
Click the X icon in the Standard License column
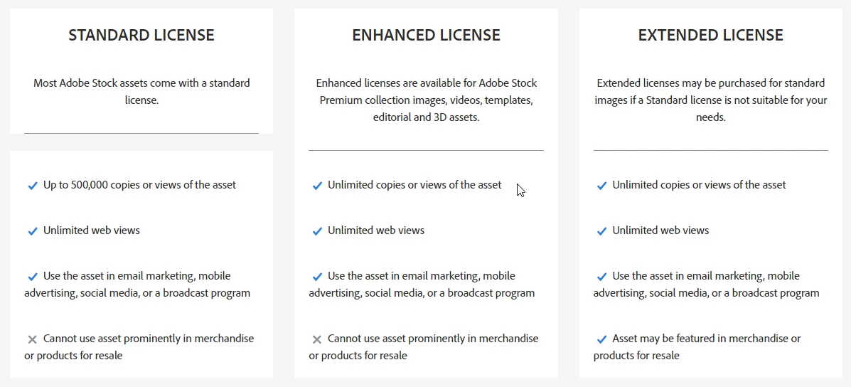[32, 339]
